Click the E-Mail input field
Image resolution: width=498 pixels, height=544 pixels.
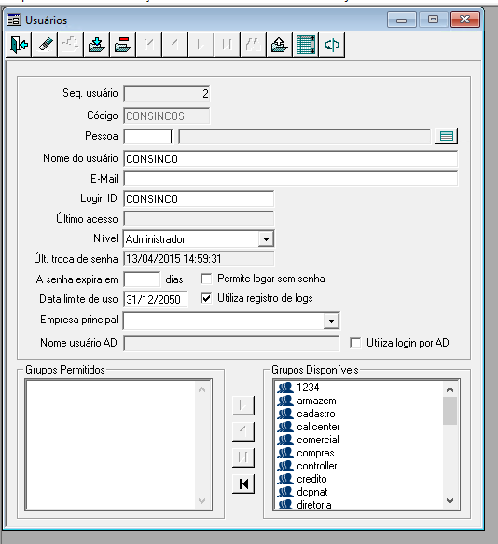(291, 179)
